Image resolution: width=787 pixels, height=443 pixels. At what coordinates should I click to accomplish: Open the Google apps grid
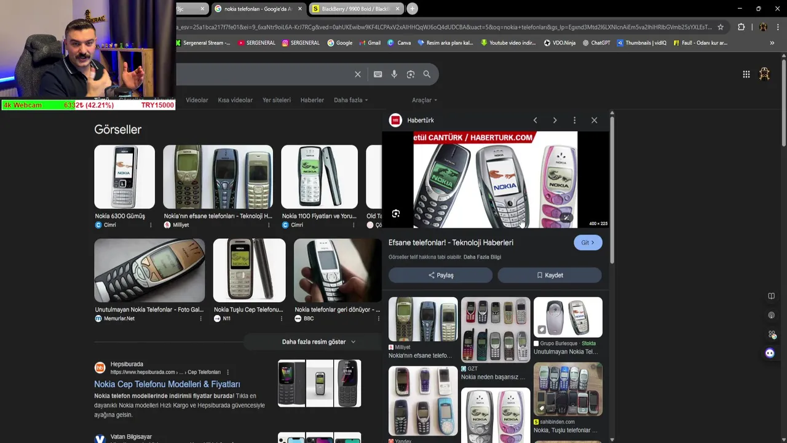coord(746,74)
